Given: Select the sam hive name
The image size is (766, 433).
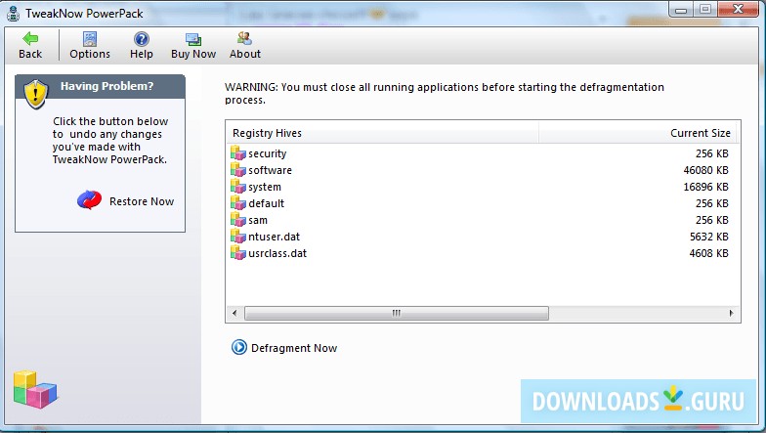Looking at the screenshot, I should coord(258,220).
